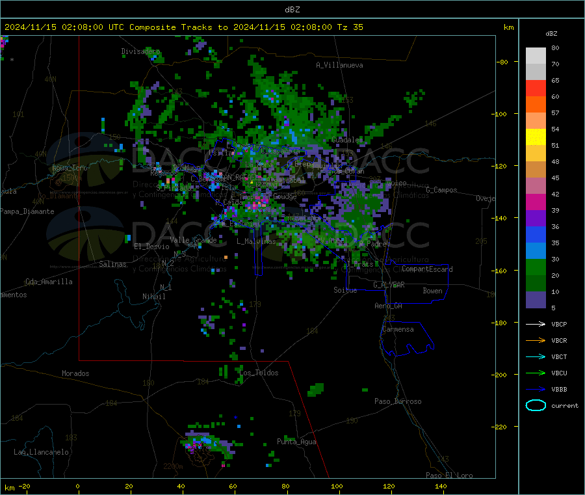Click the 'Aero_GA' map label
Image resolution: width=585 pixels, height=495 pixels.
click(x=389, y=306)
